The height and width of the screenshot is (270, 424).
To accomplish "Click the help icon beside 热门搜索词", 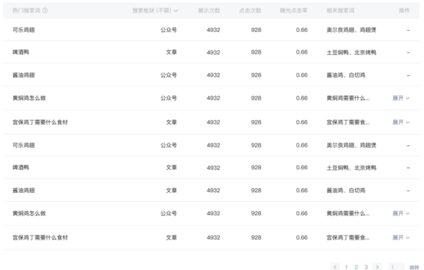I will [45, 11].
